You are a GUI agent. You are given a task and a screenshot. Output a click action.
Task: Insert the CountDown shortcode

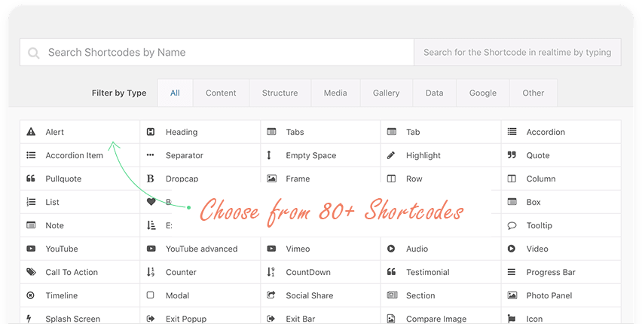pos(320,272)
